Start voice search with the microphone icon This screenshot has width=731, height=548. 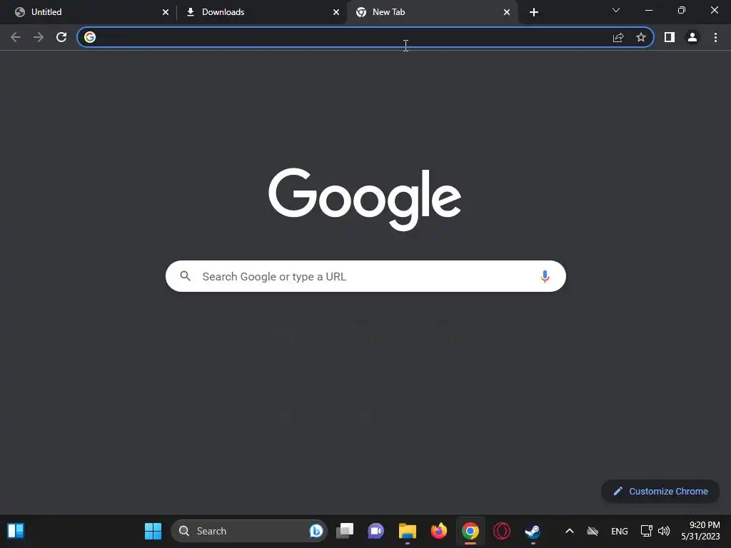click(x=545, y=276)
